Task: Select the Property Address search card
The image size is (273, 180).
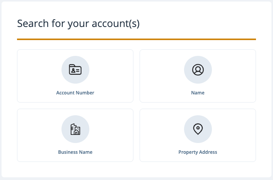Action: pos(198,135)
